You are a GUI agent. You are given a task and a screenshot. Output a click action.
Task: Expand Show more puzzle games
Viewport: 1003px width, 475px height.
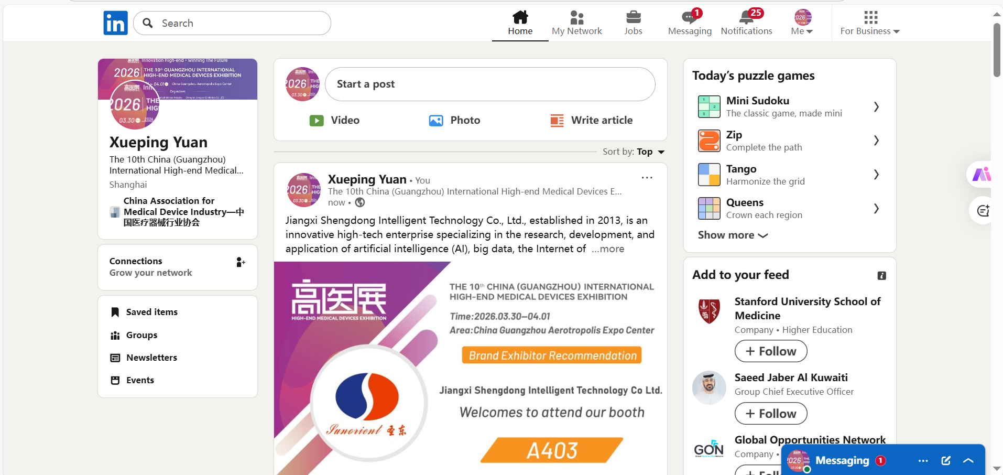(x=733, y=235)
